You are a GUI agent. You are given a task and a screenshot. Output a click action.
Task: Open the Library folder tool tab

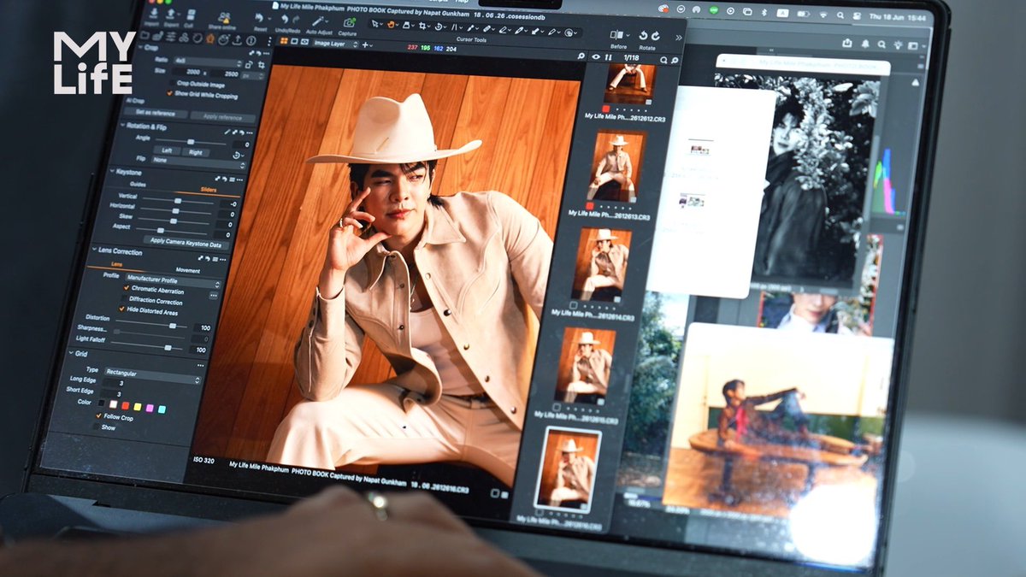144,35
